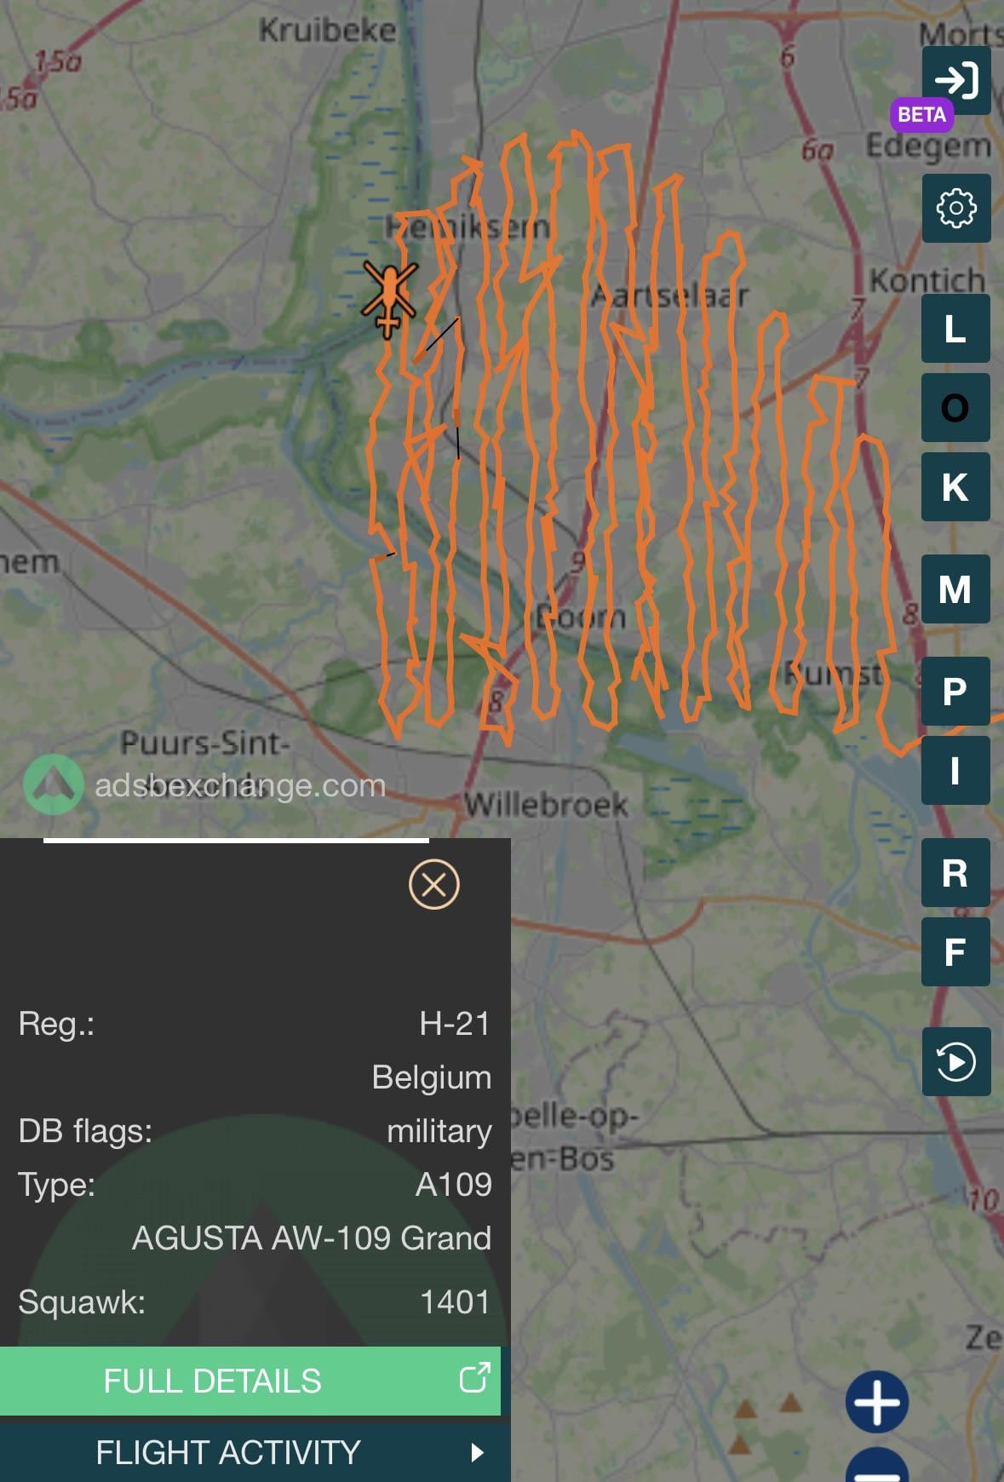Click the F button in sidebar
This screenshot has height=1482, width=1004.
(955, 951)
